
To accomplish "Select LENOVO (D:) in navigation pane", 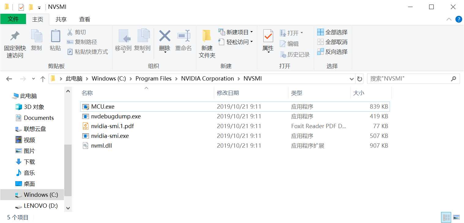I will (x=37, y=206).
